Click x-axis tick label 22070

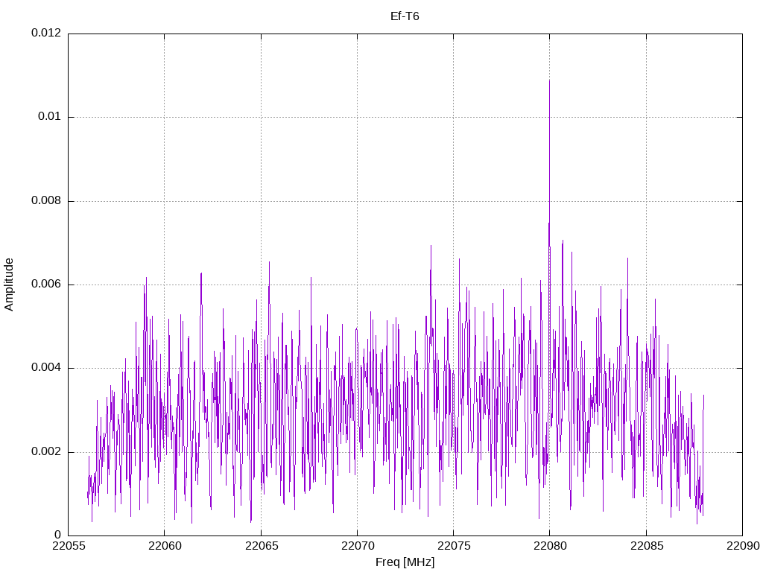tap(357, 546)
